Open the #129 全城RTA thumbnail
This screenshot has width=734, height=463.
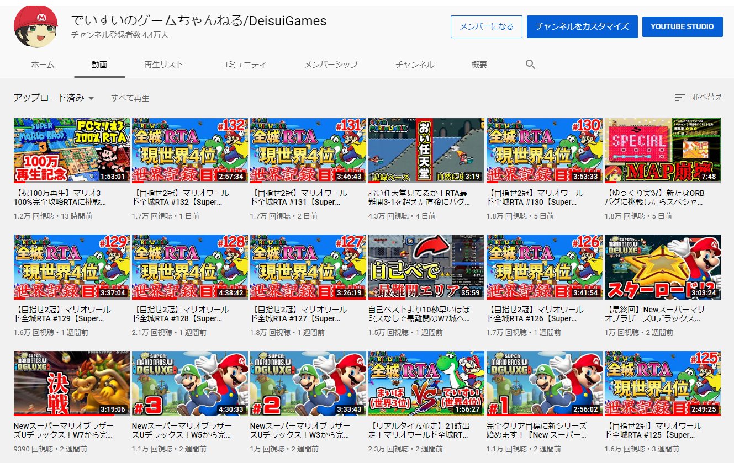point(72,267)
